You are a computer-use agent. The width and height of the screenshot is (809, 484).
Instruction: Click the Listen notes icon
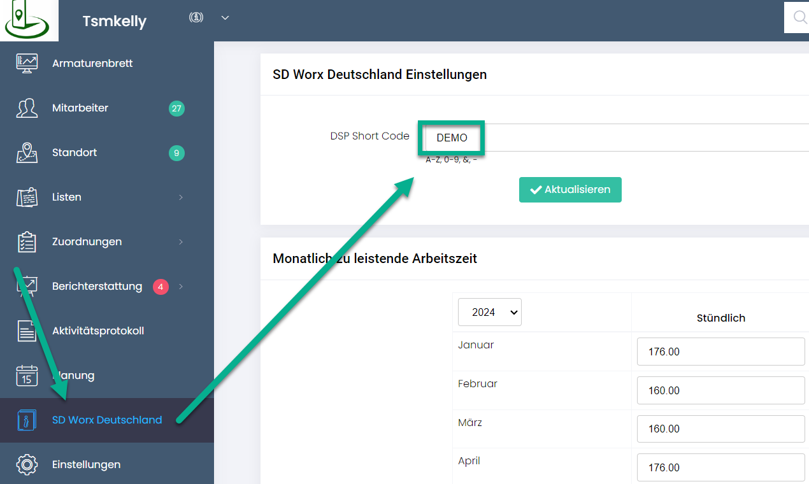click(27, 197)
